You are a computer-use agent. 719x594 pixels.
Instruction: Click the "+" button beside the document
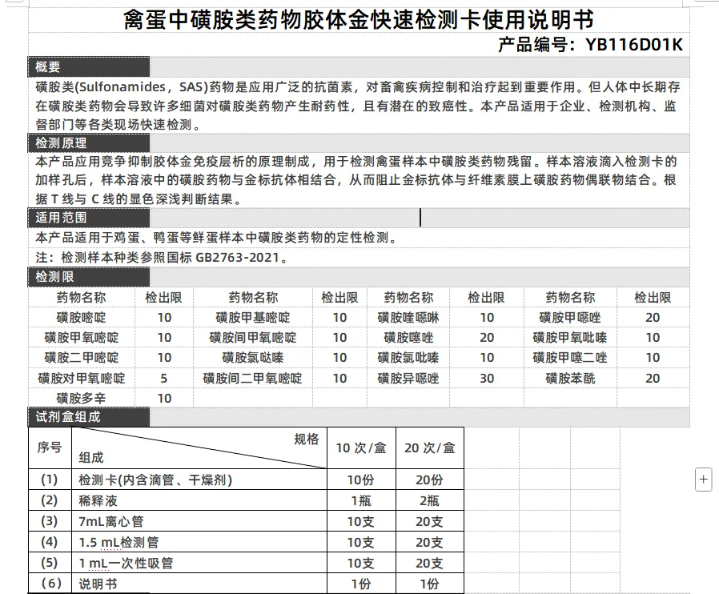pyautogui.click(x=702, y=479)
